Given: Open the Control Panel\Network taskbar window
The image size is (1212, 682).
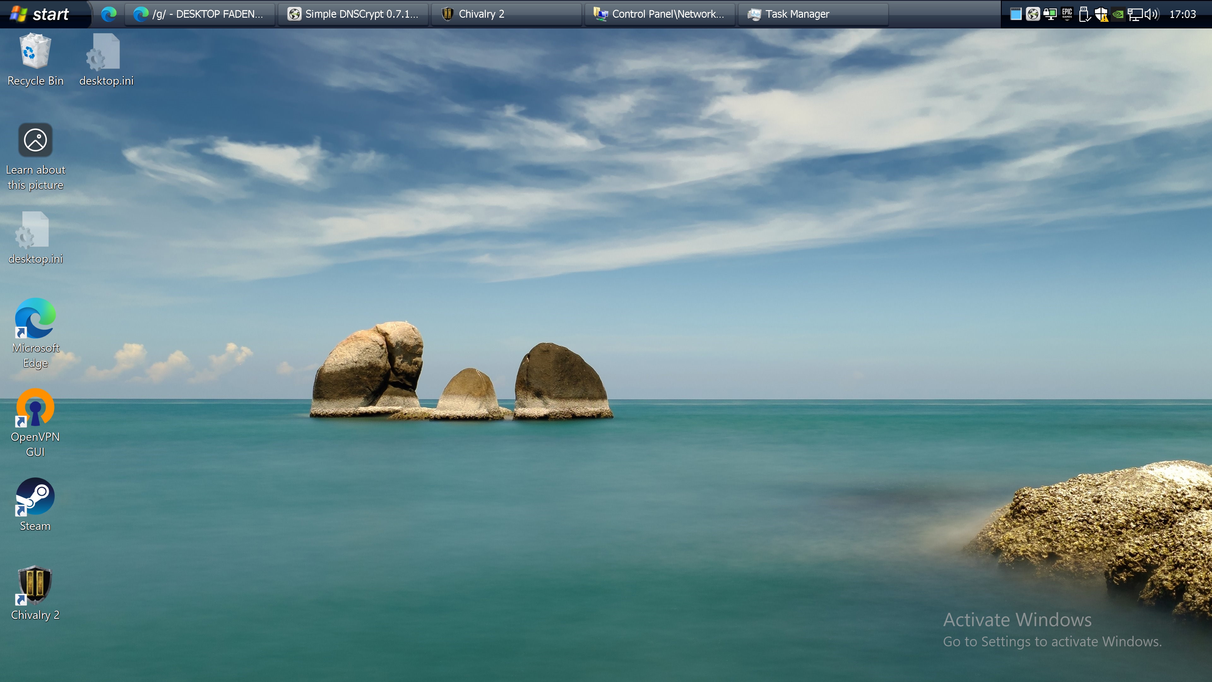Looking at the screenshot, I should 660,14.
